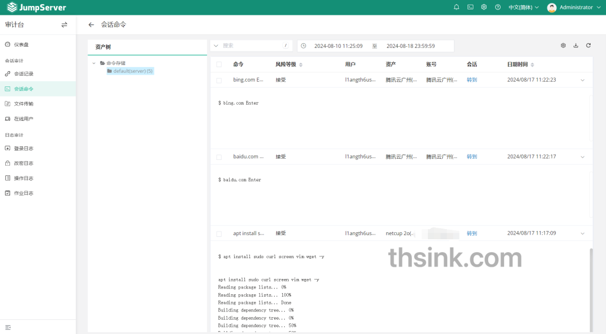606x334 pixels.
Task: Select the 资产树 tab
Action: 103,47
